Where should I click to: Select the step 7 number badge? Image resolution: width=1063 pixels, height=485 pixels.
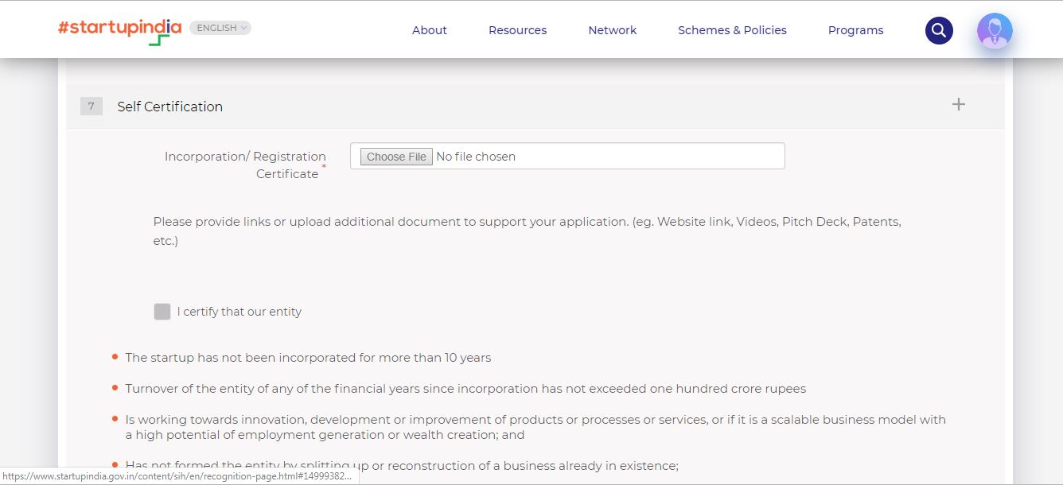tap(91, 106)
